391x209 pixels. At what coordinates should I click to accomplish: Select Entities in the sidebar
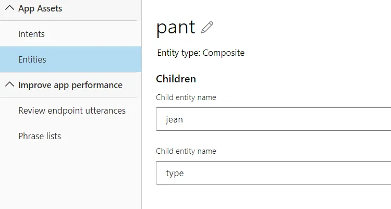coord(32,59)
